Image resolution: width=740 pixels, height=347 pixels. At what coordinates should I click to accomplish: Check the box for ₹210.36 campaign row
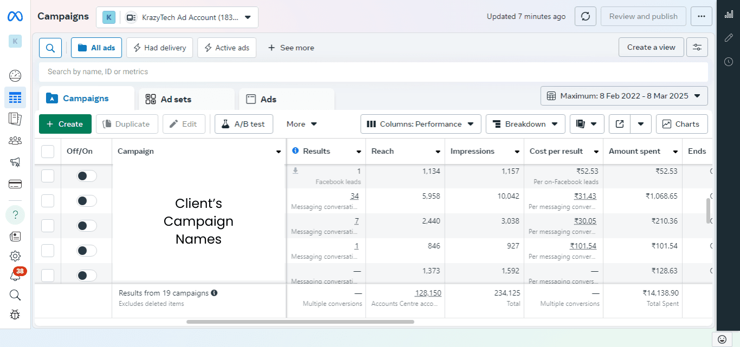click(x=48, y=226)
